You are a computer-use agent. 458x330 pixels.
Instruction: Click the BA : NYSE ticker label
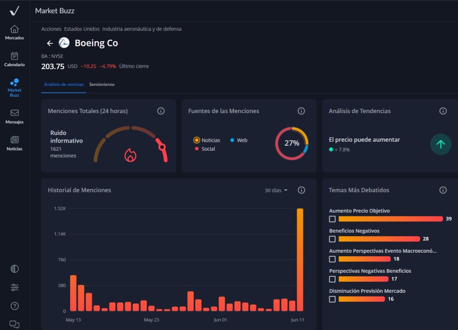(52, 56)
